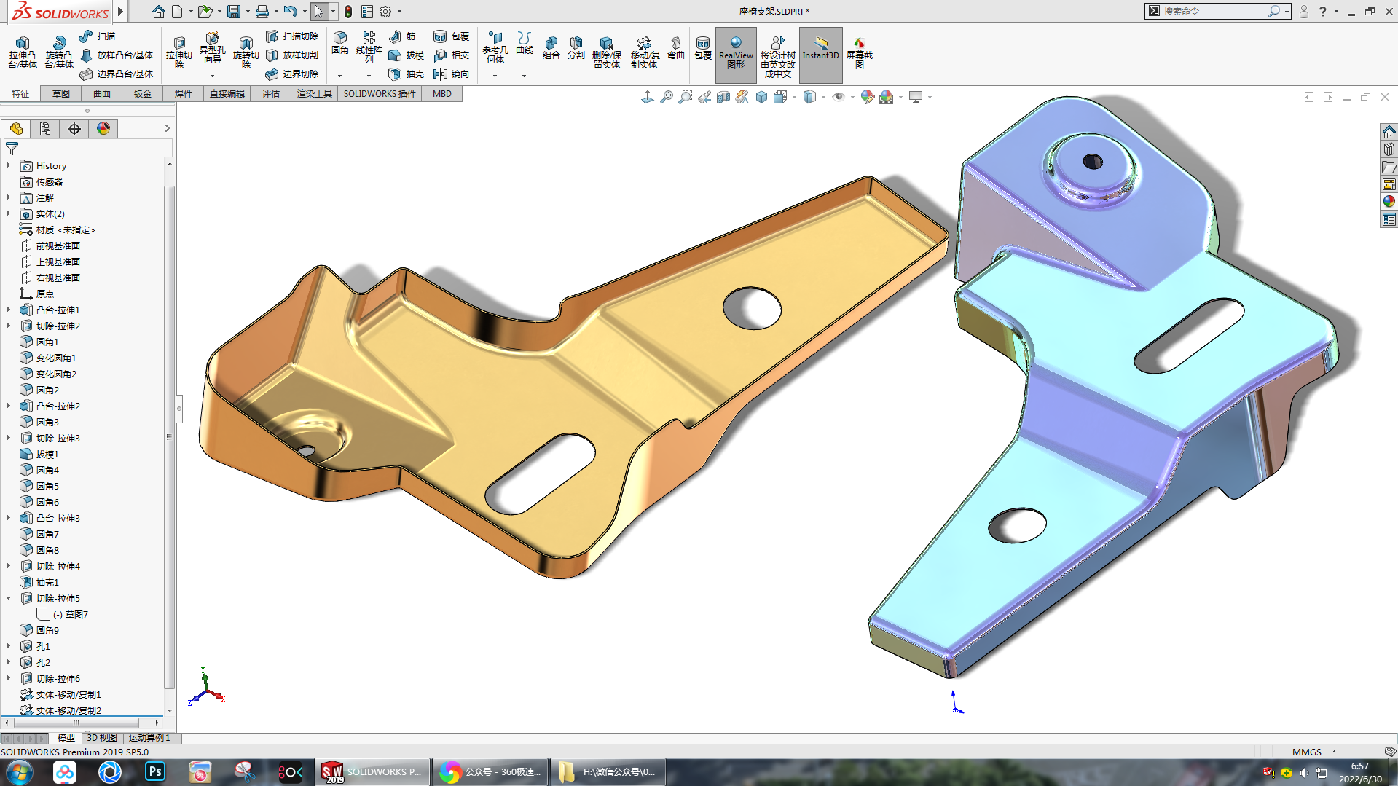Select the Revolved Cut (旋转切除) tool
The image size is (1398, 786).
[246, 52]
